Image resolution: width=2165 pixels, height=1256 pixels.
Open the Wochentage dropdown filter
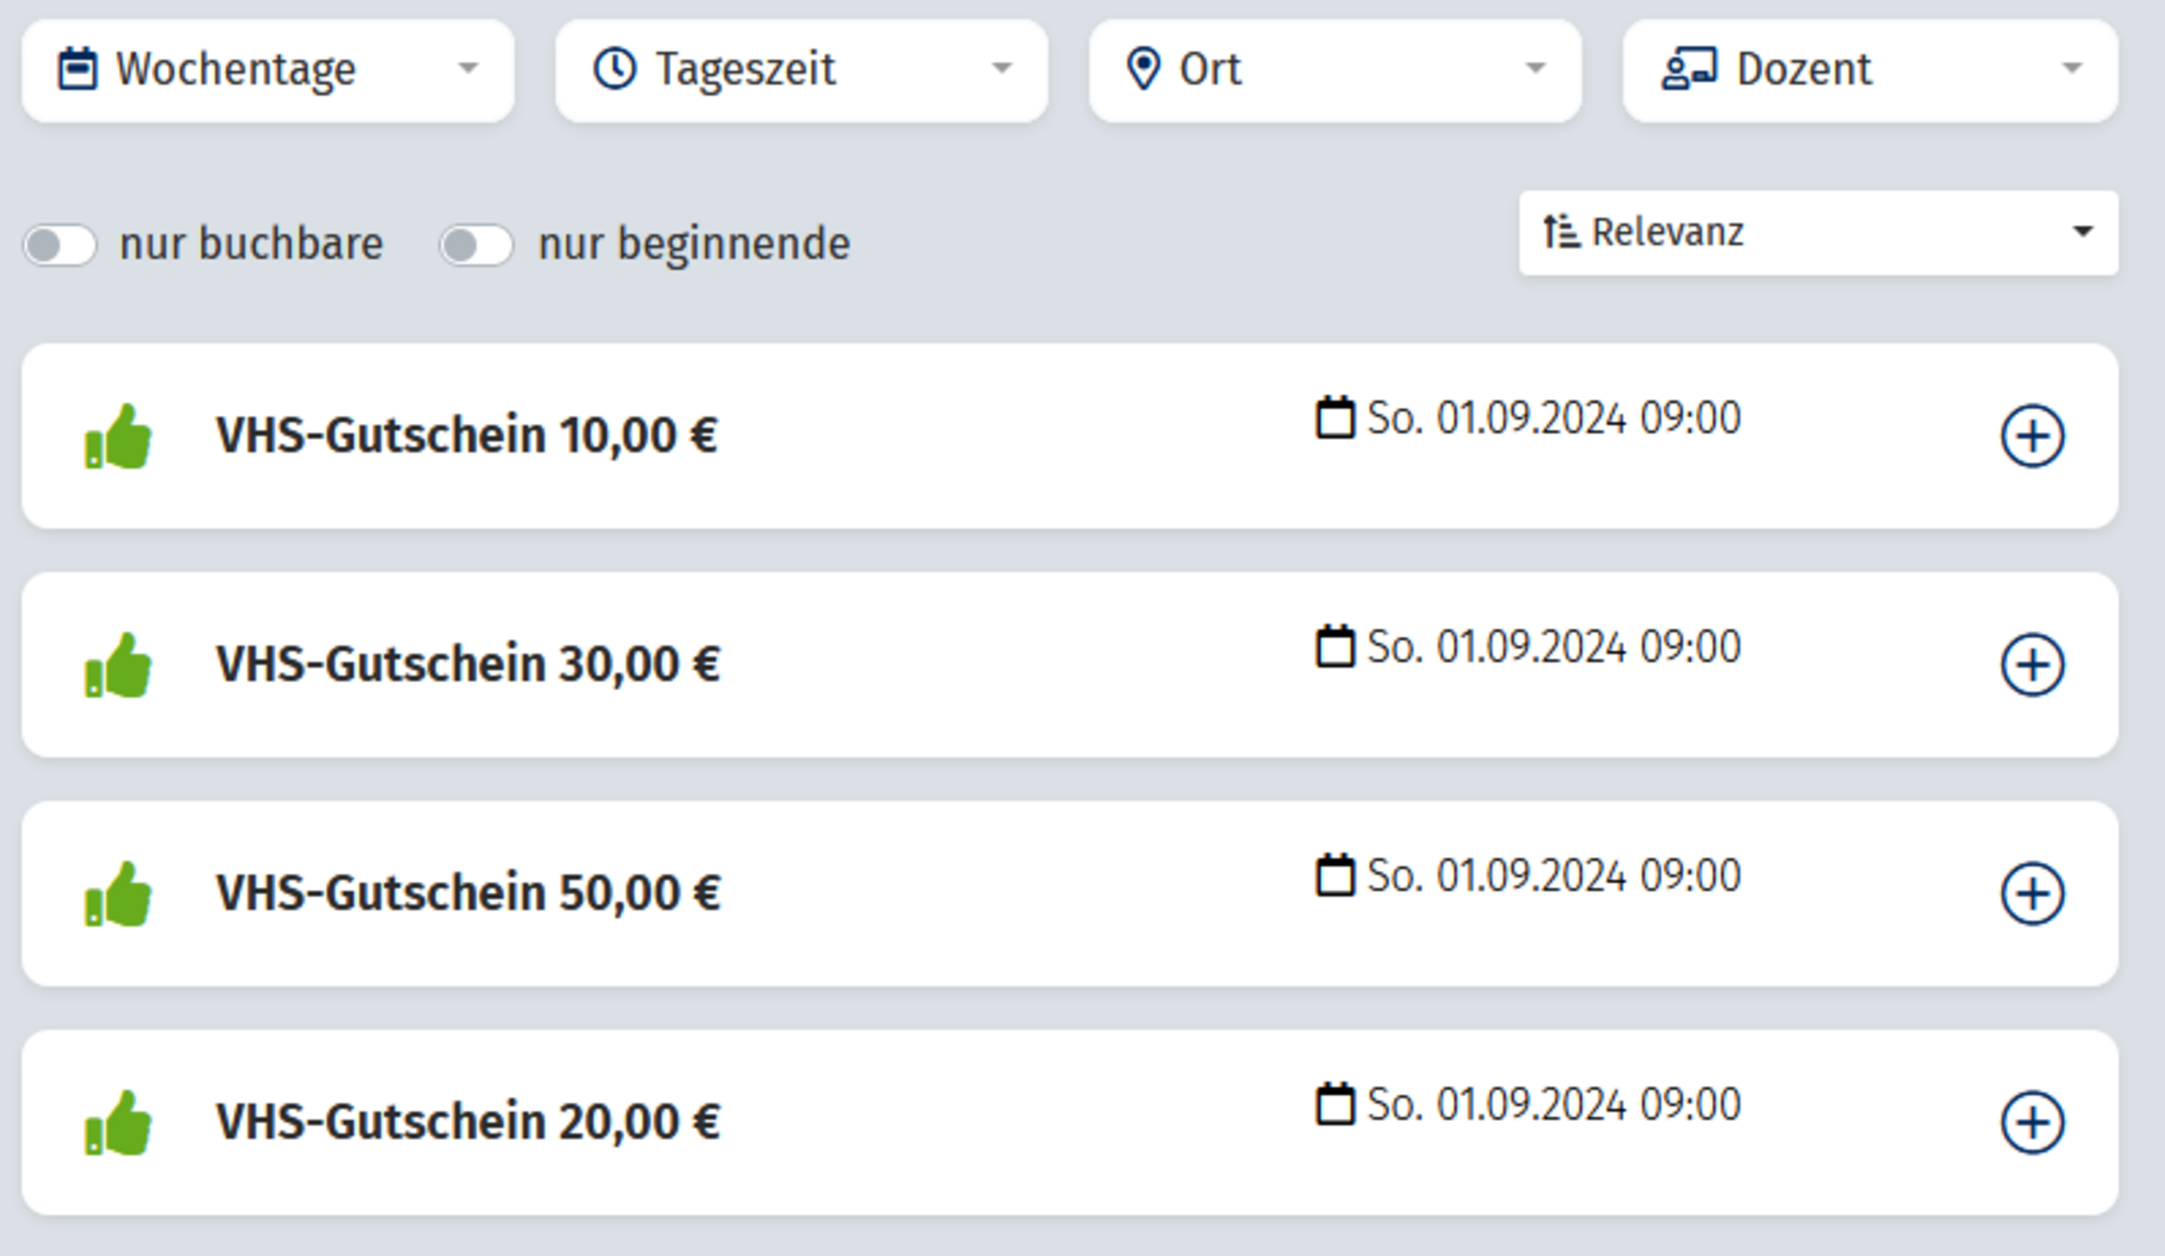(x=268, y=70)
